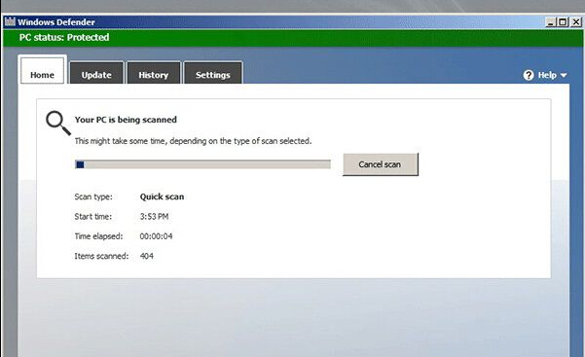Click the 'Scan type:' label
The image size is (585, 357).
point(93,196)
